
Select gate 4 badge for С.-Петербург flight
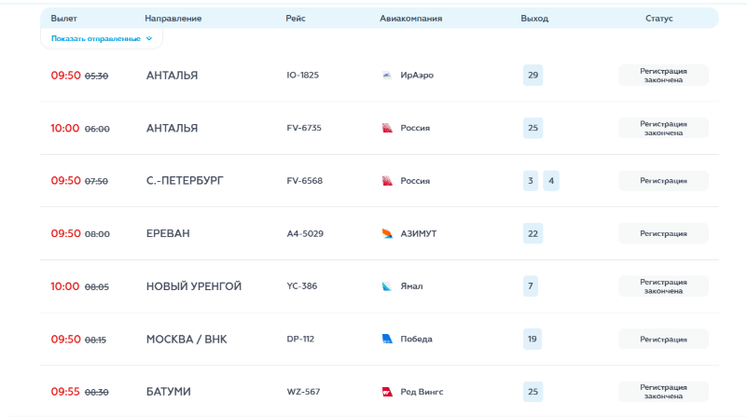(551, 181)
